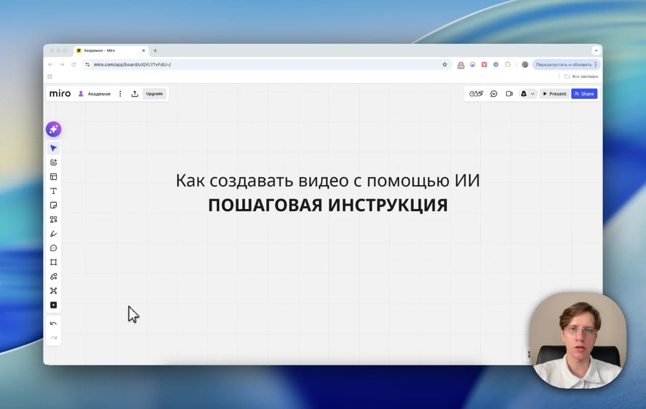Open more apps plus button
Screen dimensions: 646x409
pos(54,305)
